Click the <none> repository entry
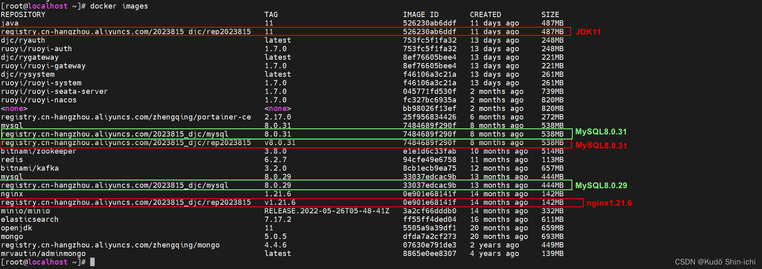 point(14,108)
